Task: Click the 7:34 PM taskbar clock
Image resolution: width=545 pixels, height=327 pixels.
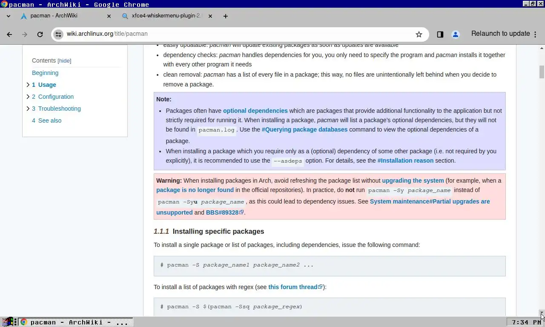Action: pyautogui.click(x=526, y=322)
